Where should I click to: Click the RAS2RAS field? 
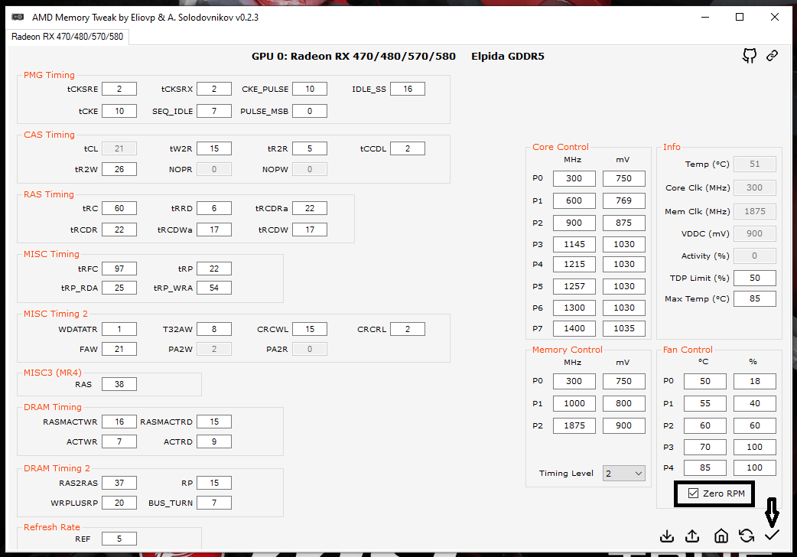119,483
